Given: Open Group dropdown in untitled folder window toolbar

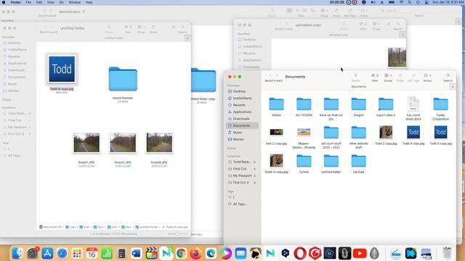Looking at the screenshot, I should pyautogui.click(x=141, y=27).
